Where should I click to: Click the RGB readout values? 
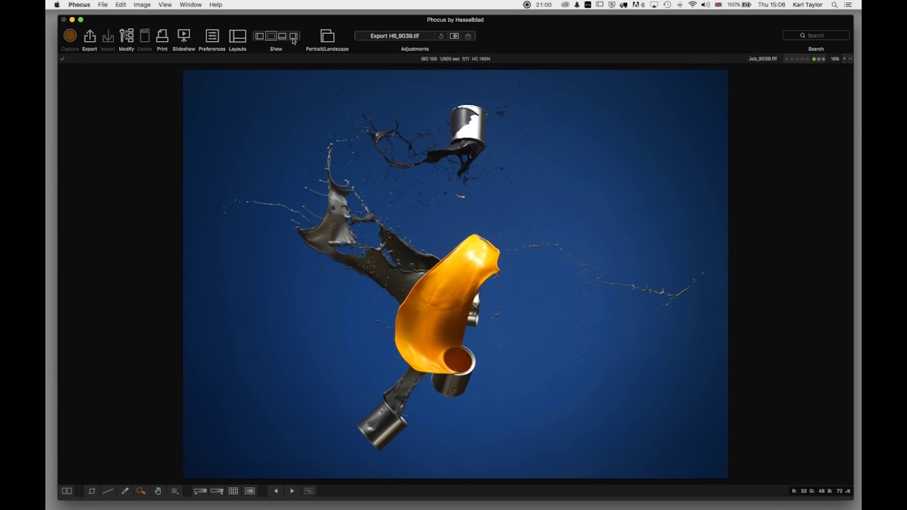(818, 491)
